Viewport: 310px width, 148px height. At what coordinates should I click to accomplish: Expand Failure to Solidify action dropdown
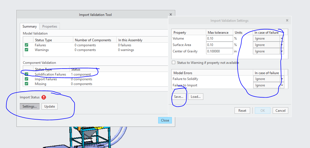pyautogui.click(x=282, y=79)
